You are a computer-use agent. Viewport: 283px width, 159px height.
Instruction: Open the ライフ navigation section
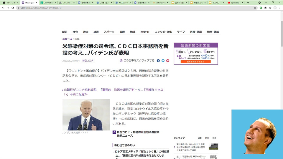pos(181,32)
